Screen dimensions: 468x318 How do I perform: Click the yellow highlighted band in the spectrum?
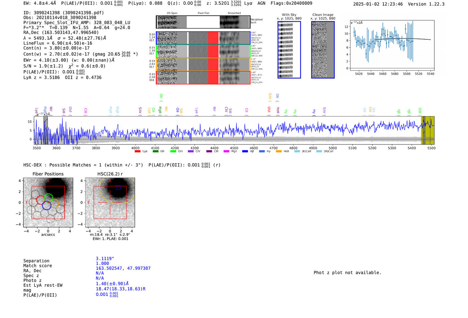click(x=428, y=130)
